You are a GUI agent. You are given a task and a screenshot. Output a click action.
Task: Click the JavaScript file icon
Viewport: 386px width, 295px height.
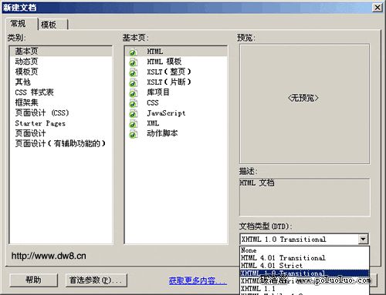133,114
